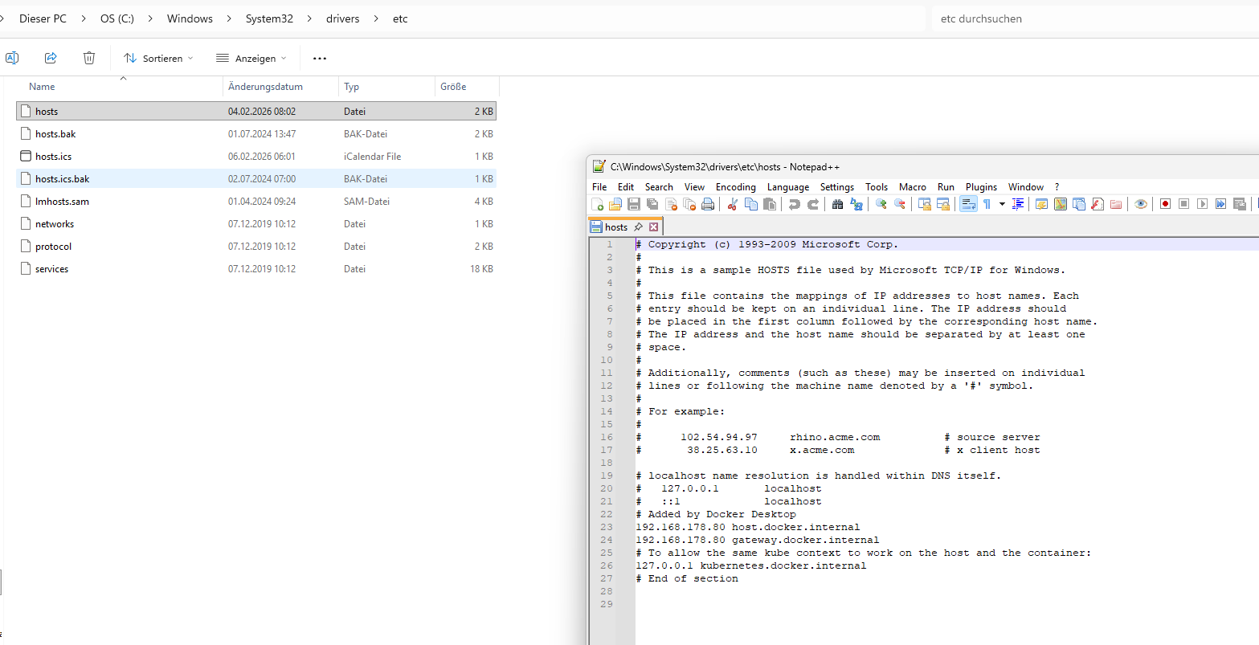The width and height of the screenshot is (1259, 645).
Task: Click the Print icon in Notepad++ toolbar
Action: coord(708,204)
